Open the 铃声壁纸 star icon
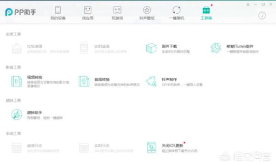276x166 pixels. [x=147, y=10]
